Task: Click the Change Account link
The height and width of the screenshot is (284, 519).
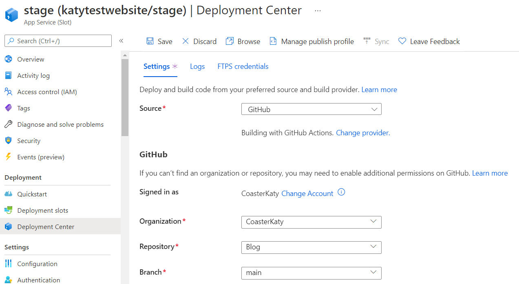Action: coord(307,194)
